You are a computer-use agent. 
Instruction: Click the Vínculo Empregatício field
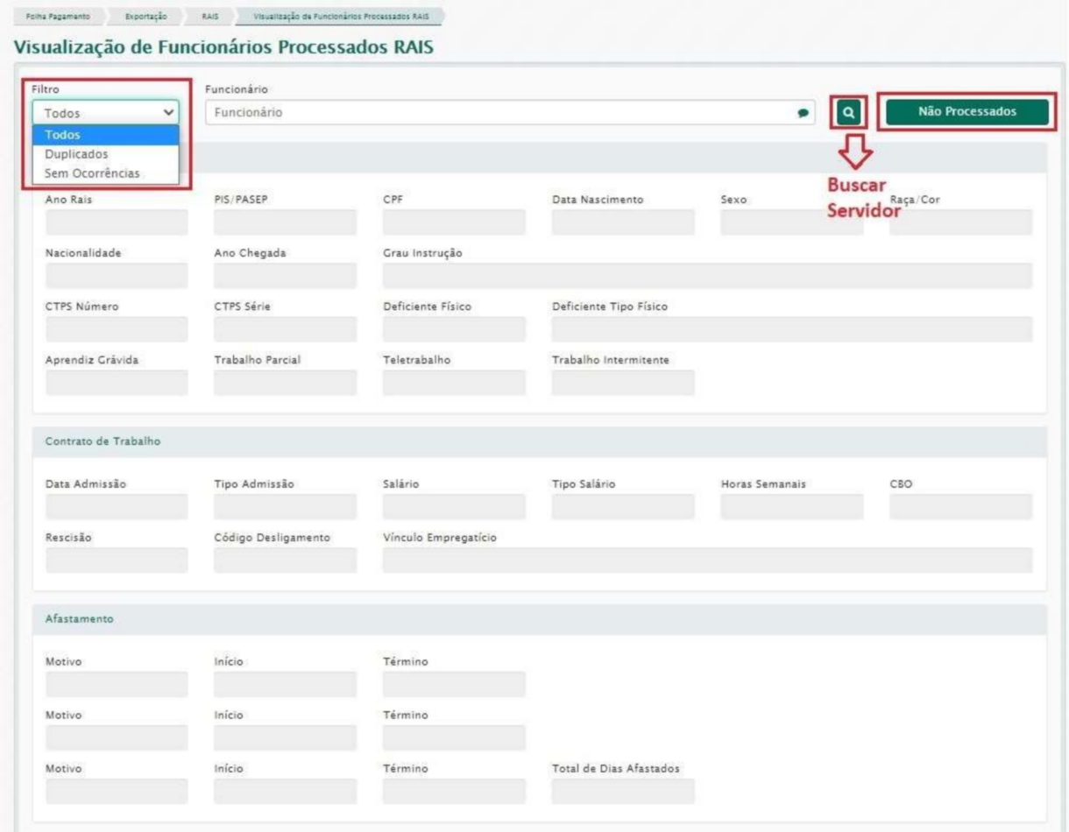coord(707,561)
